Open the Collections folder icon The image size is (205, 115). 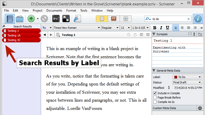[x=20, y=19]
